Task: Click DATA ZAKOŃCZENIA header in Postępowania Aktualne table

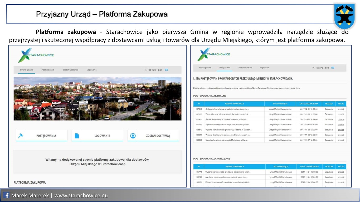Action: (309, 104)
